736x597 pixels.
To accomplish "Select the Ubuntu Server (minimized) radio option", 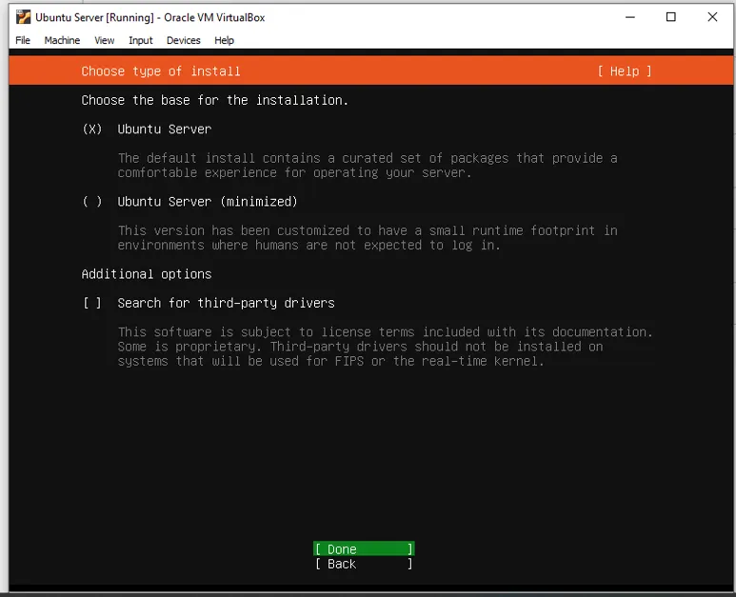I will [92, 201].
